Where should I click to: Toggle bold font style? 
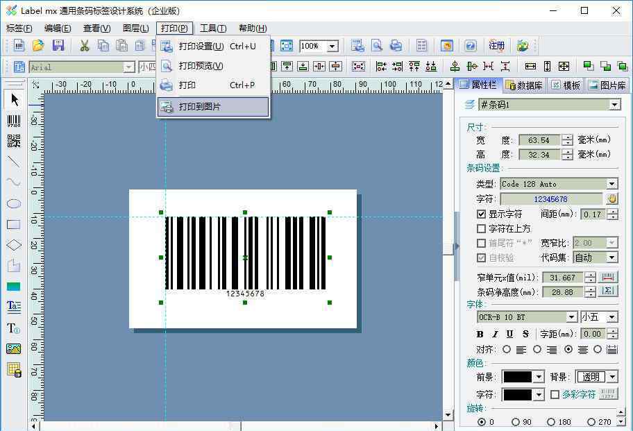(480, 334)
